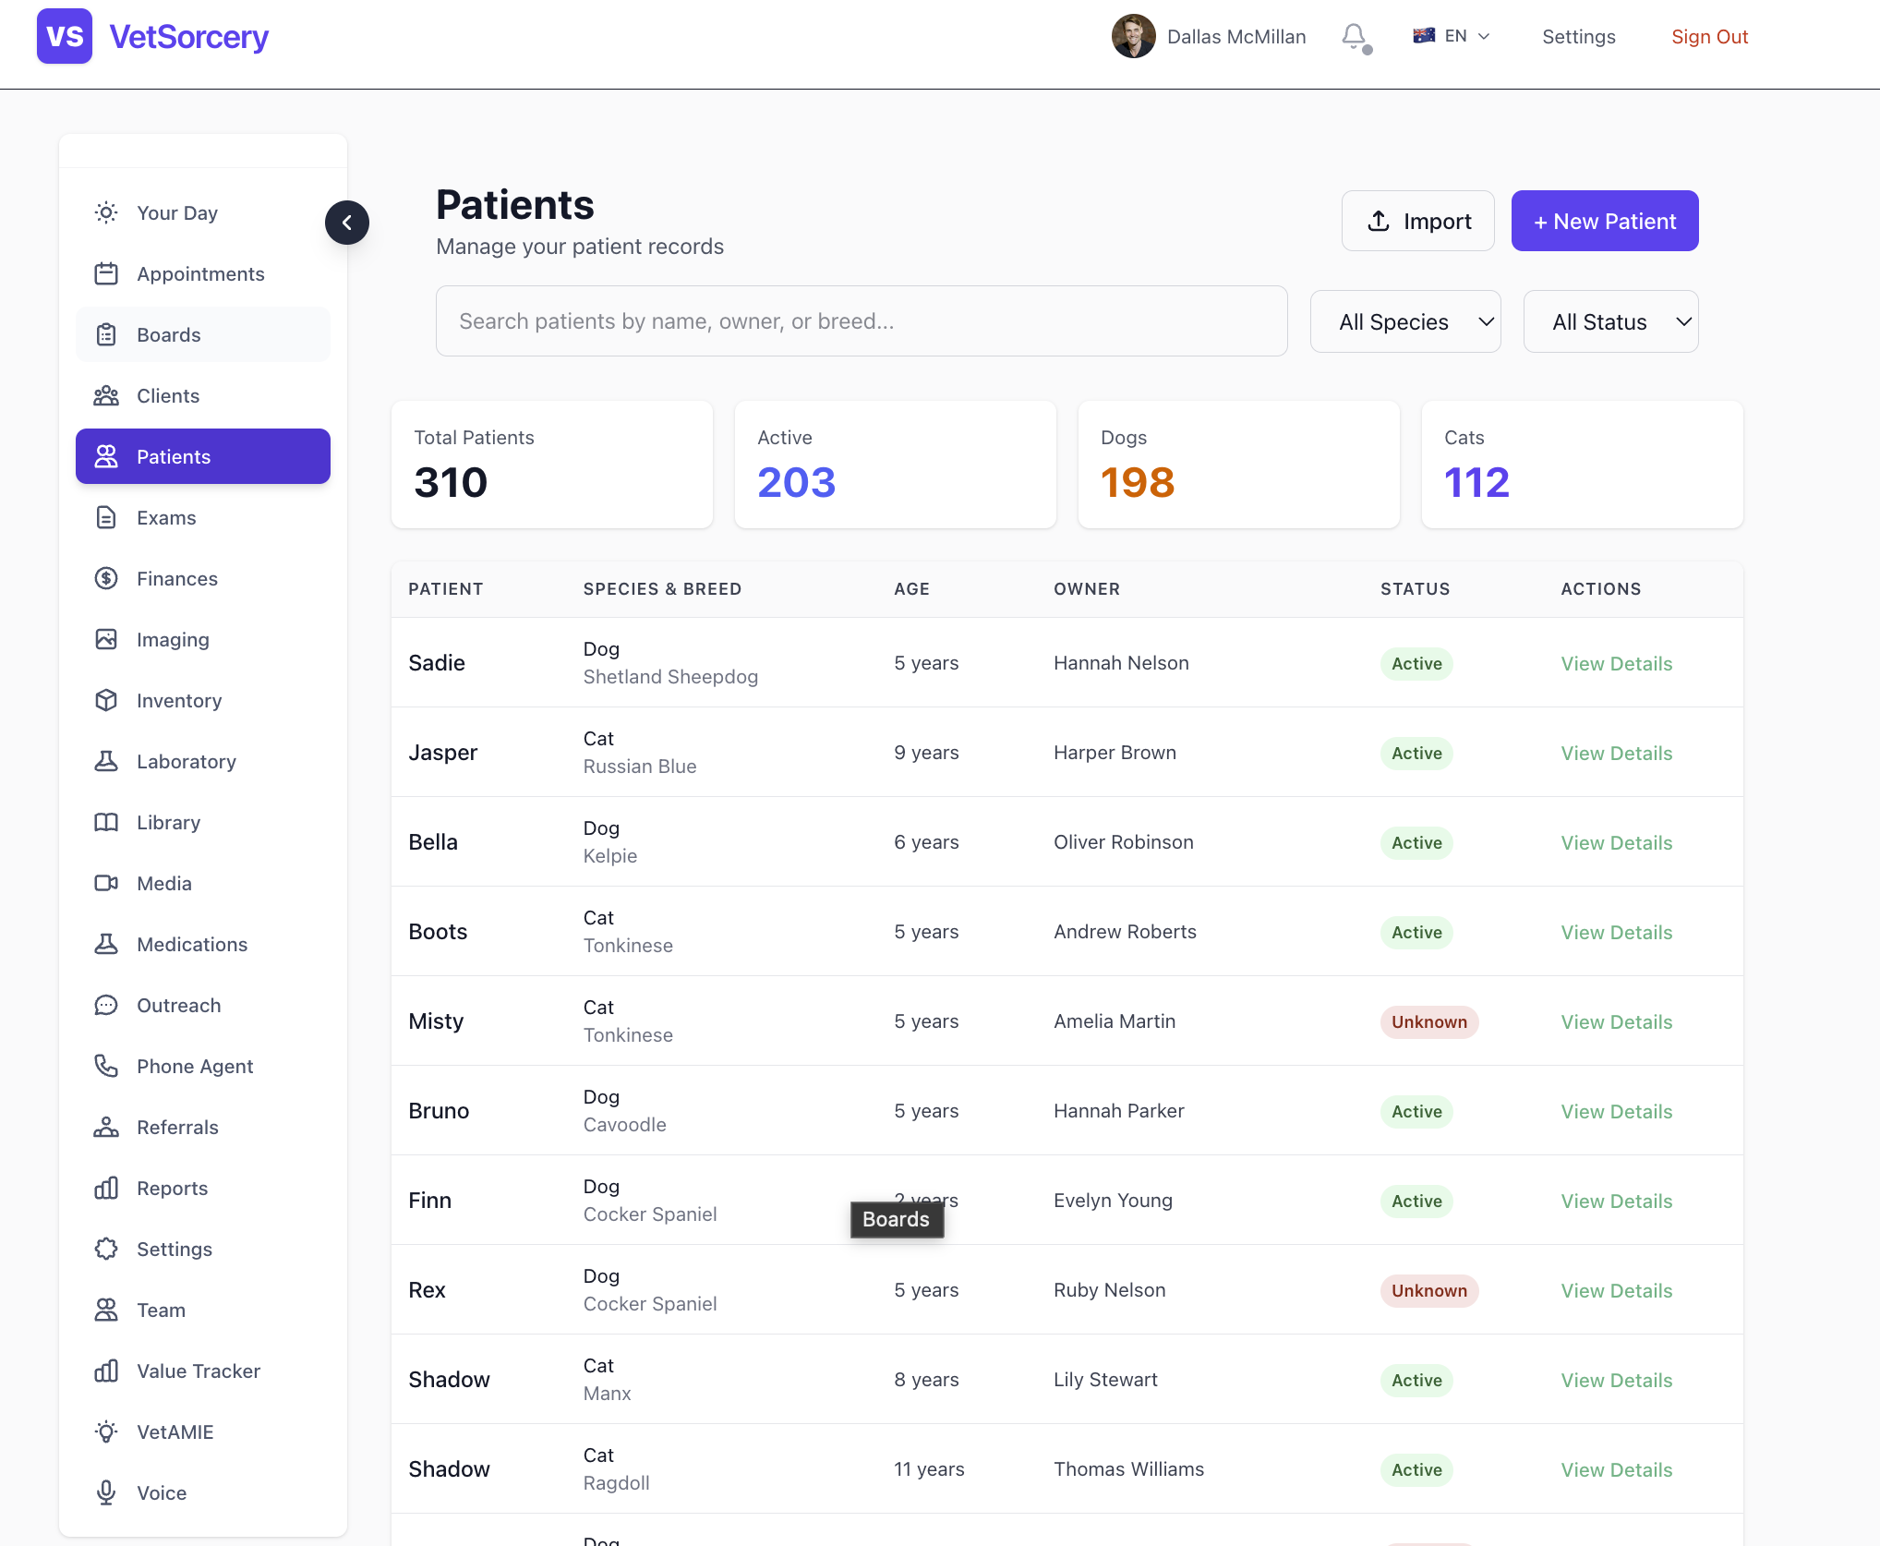Open the Phone Agent sidebar item
Screen dimensions: 1880x1546
[195, 1066]
